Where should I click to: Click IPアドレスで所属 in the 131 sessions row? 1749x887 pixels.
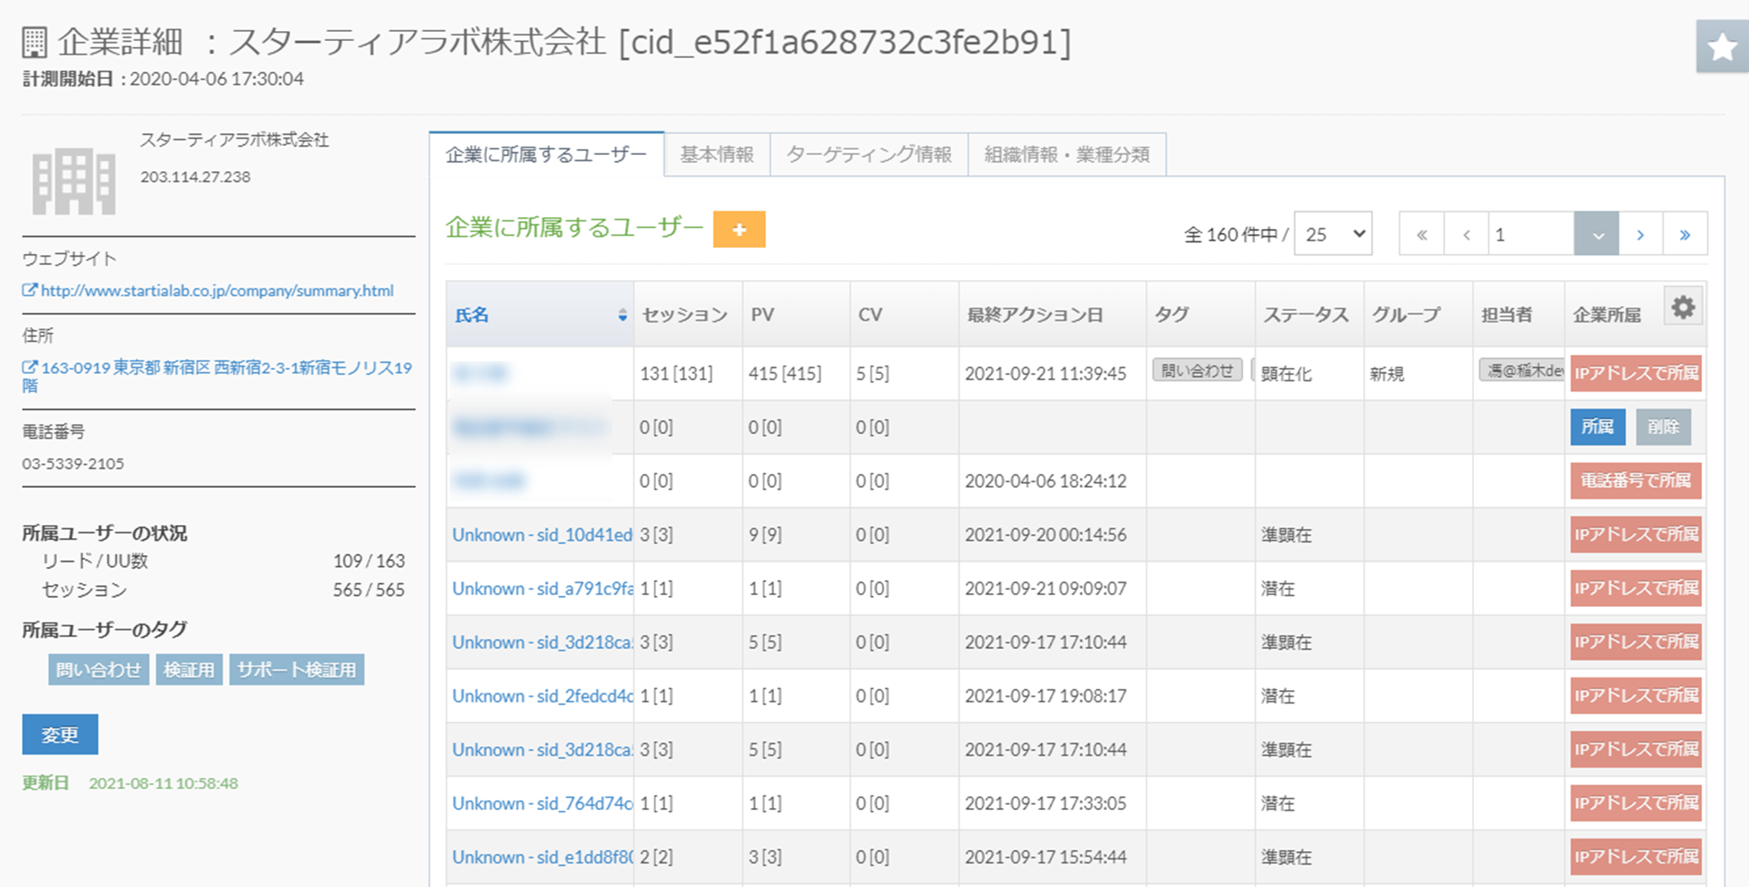point(1636,373)
